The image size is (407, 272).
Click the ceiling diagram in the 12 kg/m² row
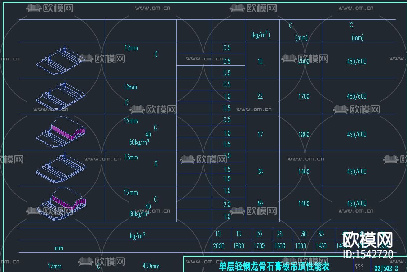[61, 60]
